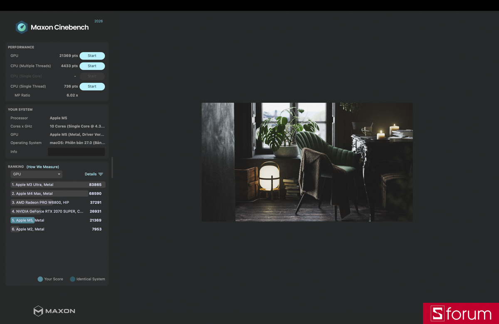Viewport: 499px width, 324px height.
Task: Click the left panel scrollbar
Action: click(112, 168)
